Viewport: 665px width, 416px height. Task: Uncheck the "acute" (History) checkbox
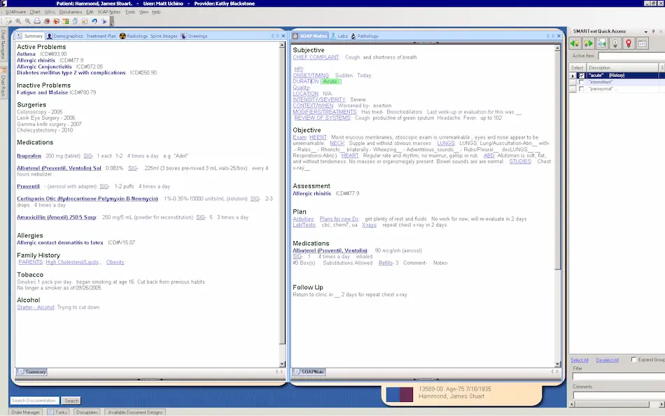tap(582, 75)
